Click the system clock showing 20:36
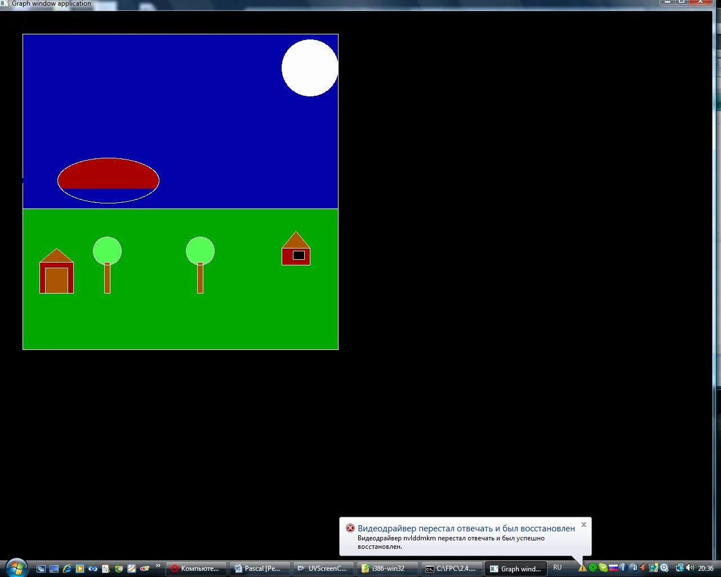 [x=706, y=568]
